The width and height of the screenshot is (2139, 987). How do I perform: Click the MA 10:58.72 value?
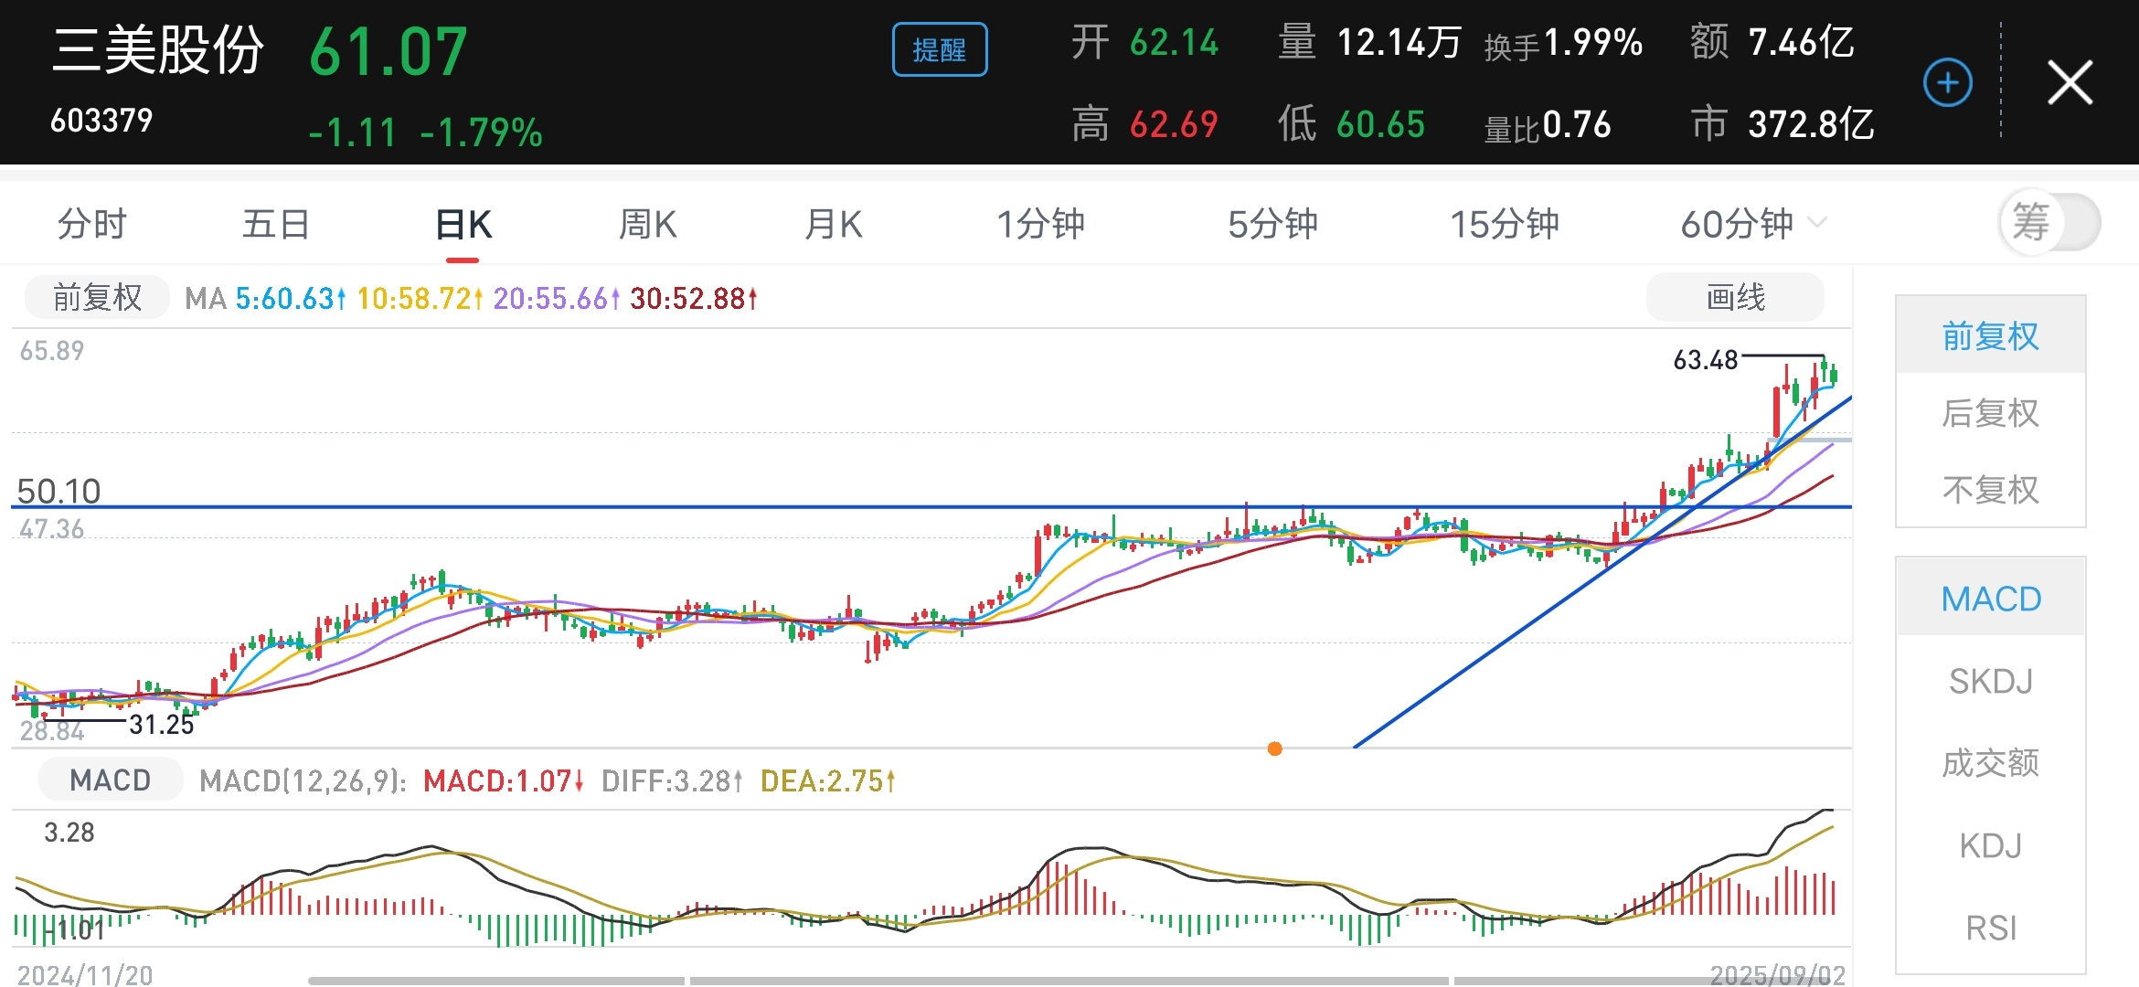click(x=420, y=298)
